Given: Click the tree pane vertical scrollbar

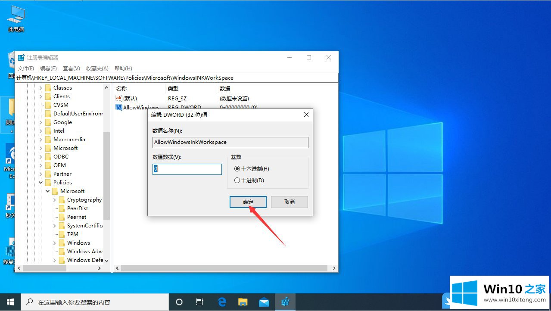Looking at the screenshot, I should point(106,172).
